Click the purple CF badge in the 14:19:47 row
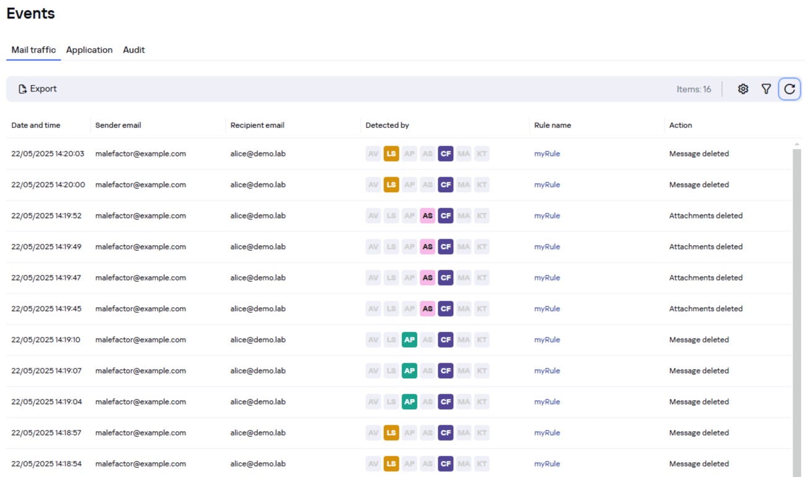The height and width of the screenshot is (477, 805). click(446, 278)
